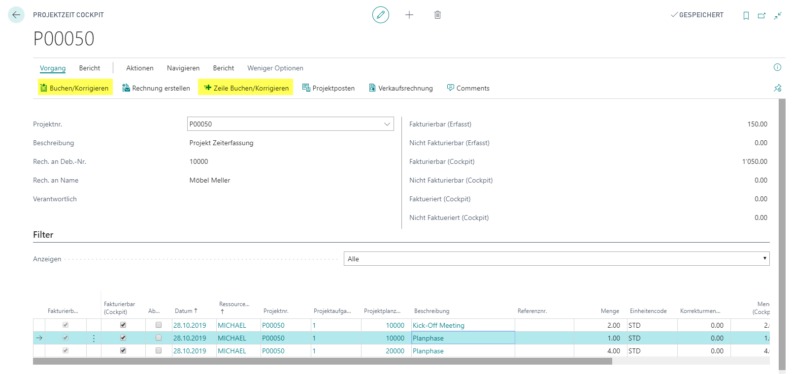This screenshot has width=792, height=374.
Task: Open the page in a new window
Action: tap(762, 15)
